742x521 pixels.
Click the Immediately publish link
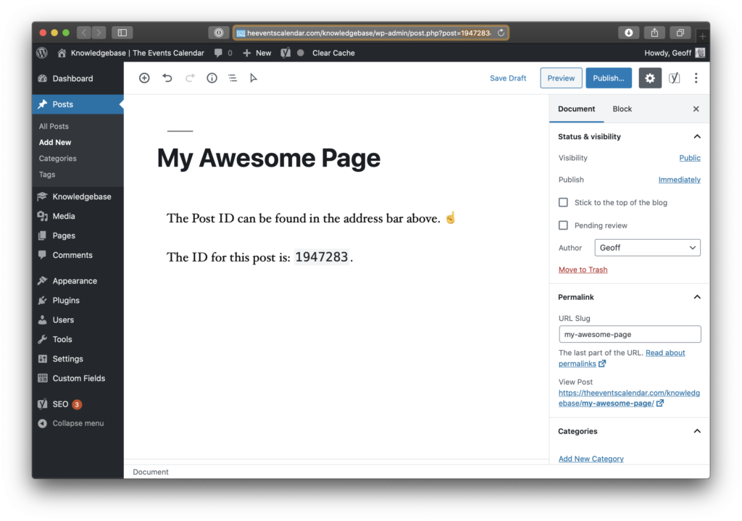[679, 180]
